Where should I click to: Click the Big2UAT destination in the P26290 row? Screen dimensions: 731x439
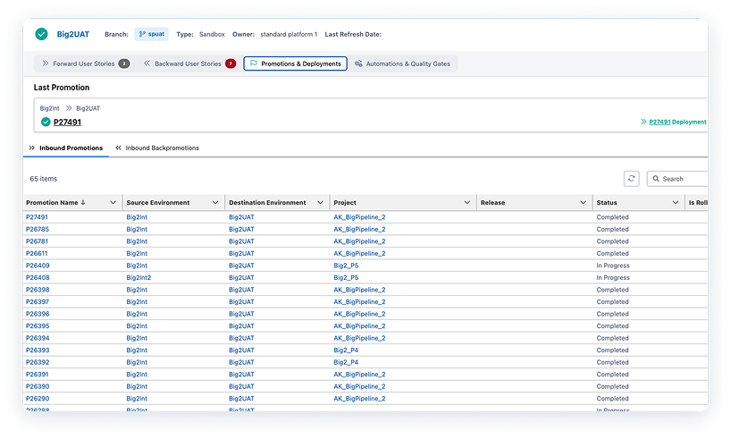[x=241, y=399]
